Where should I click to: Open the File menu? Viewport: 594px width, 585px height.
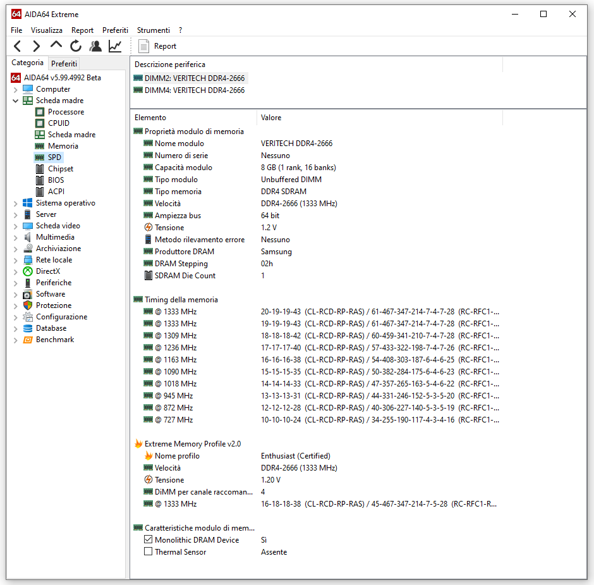coord(16,30)
